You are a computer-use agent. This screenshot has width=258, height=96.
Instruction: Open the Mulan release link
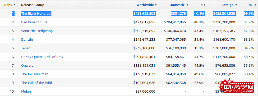26,92
